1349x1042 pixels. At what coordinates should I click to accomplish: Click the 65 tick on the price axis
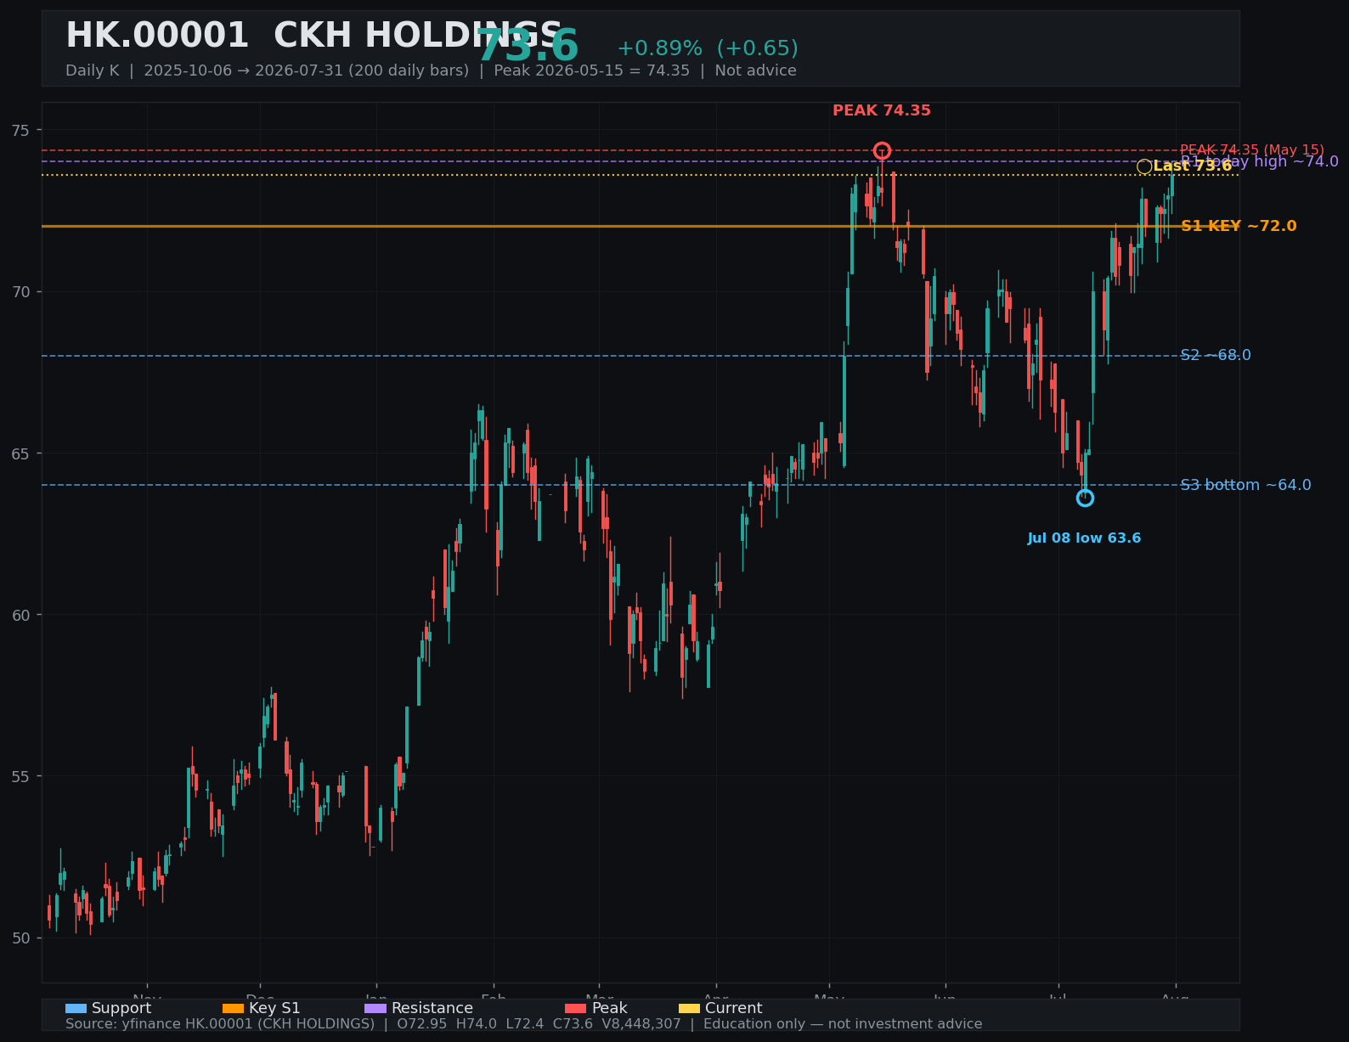21,453
